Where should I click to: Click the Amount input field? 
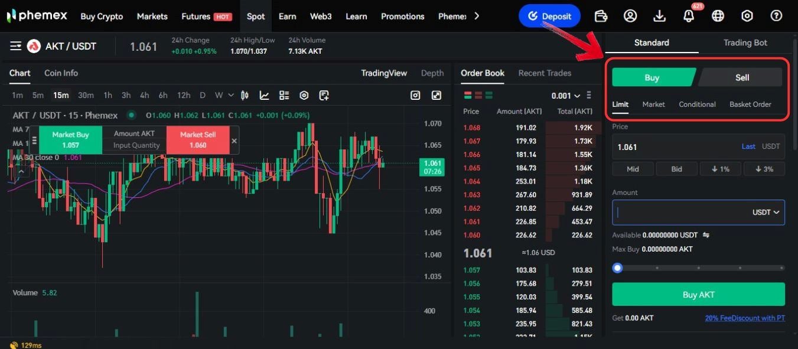coord(698,212)
